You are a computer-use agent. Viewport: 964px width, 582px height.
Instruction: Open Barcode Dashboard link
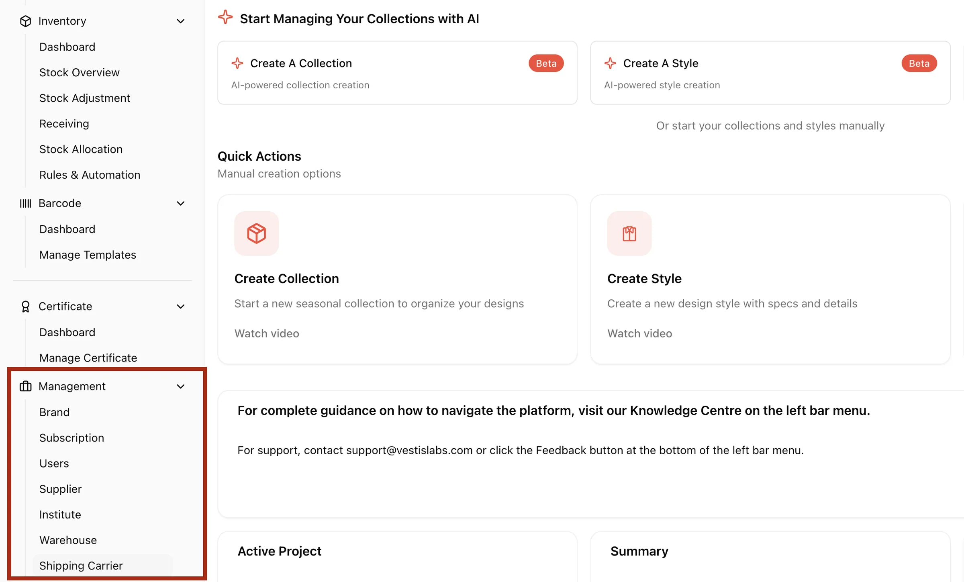tap(67, 229)
